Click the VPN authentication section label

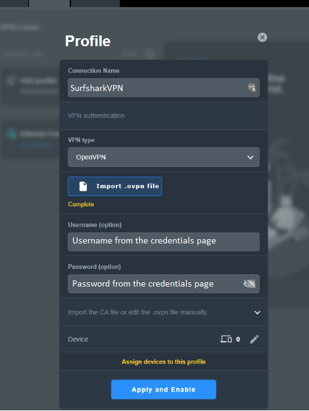coord(96,115)
